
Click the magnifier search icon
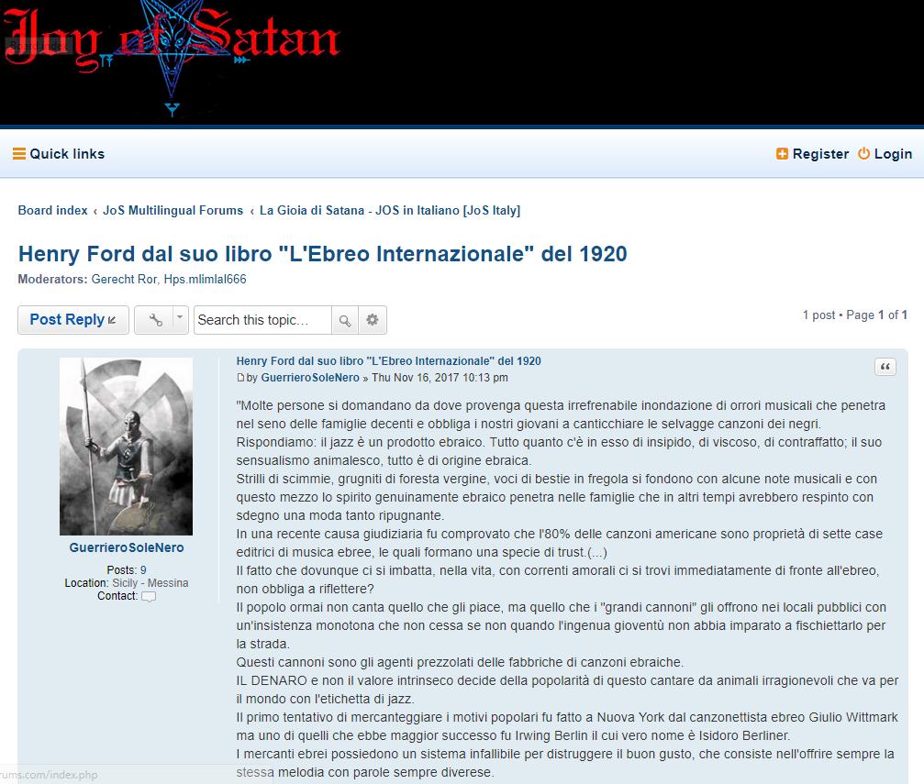click(x=344, y=320)
